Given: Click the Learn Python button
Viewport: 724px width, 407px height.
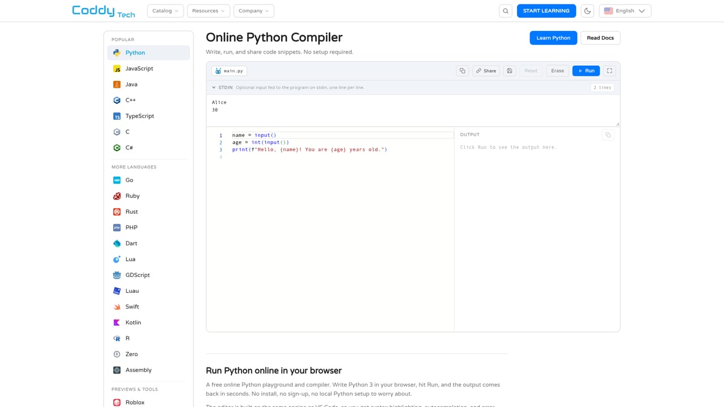Looking at the screenshot, I should (553, 38).
